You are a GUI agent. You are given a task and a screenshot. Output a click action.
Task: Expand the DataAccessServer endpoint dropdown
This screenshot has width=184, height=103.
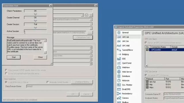pos(91,19)
